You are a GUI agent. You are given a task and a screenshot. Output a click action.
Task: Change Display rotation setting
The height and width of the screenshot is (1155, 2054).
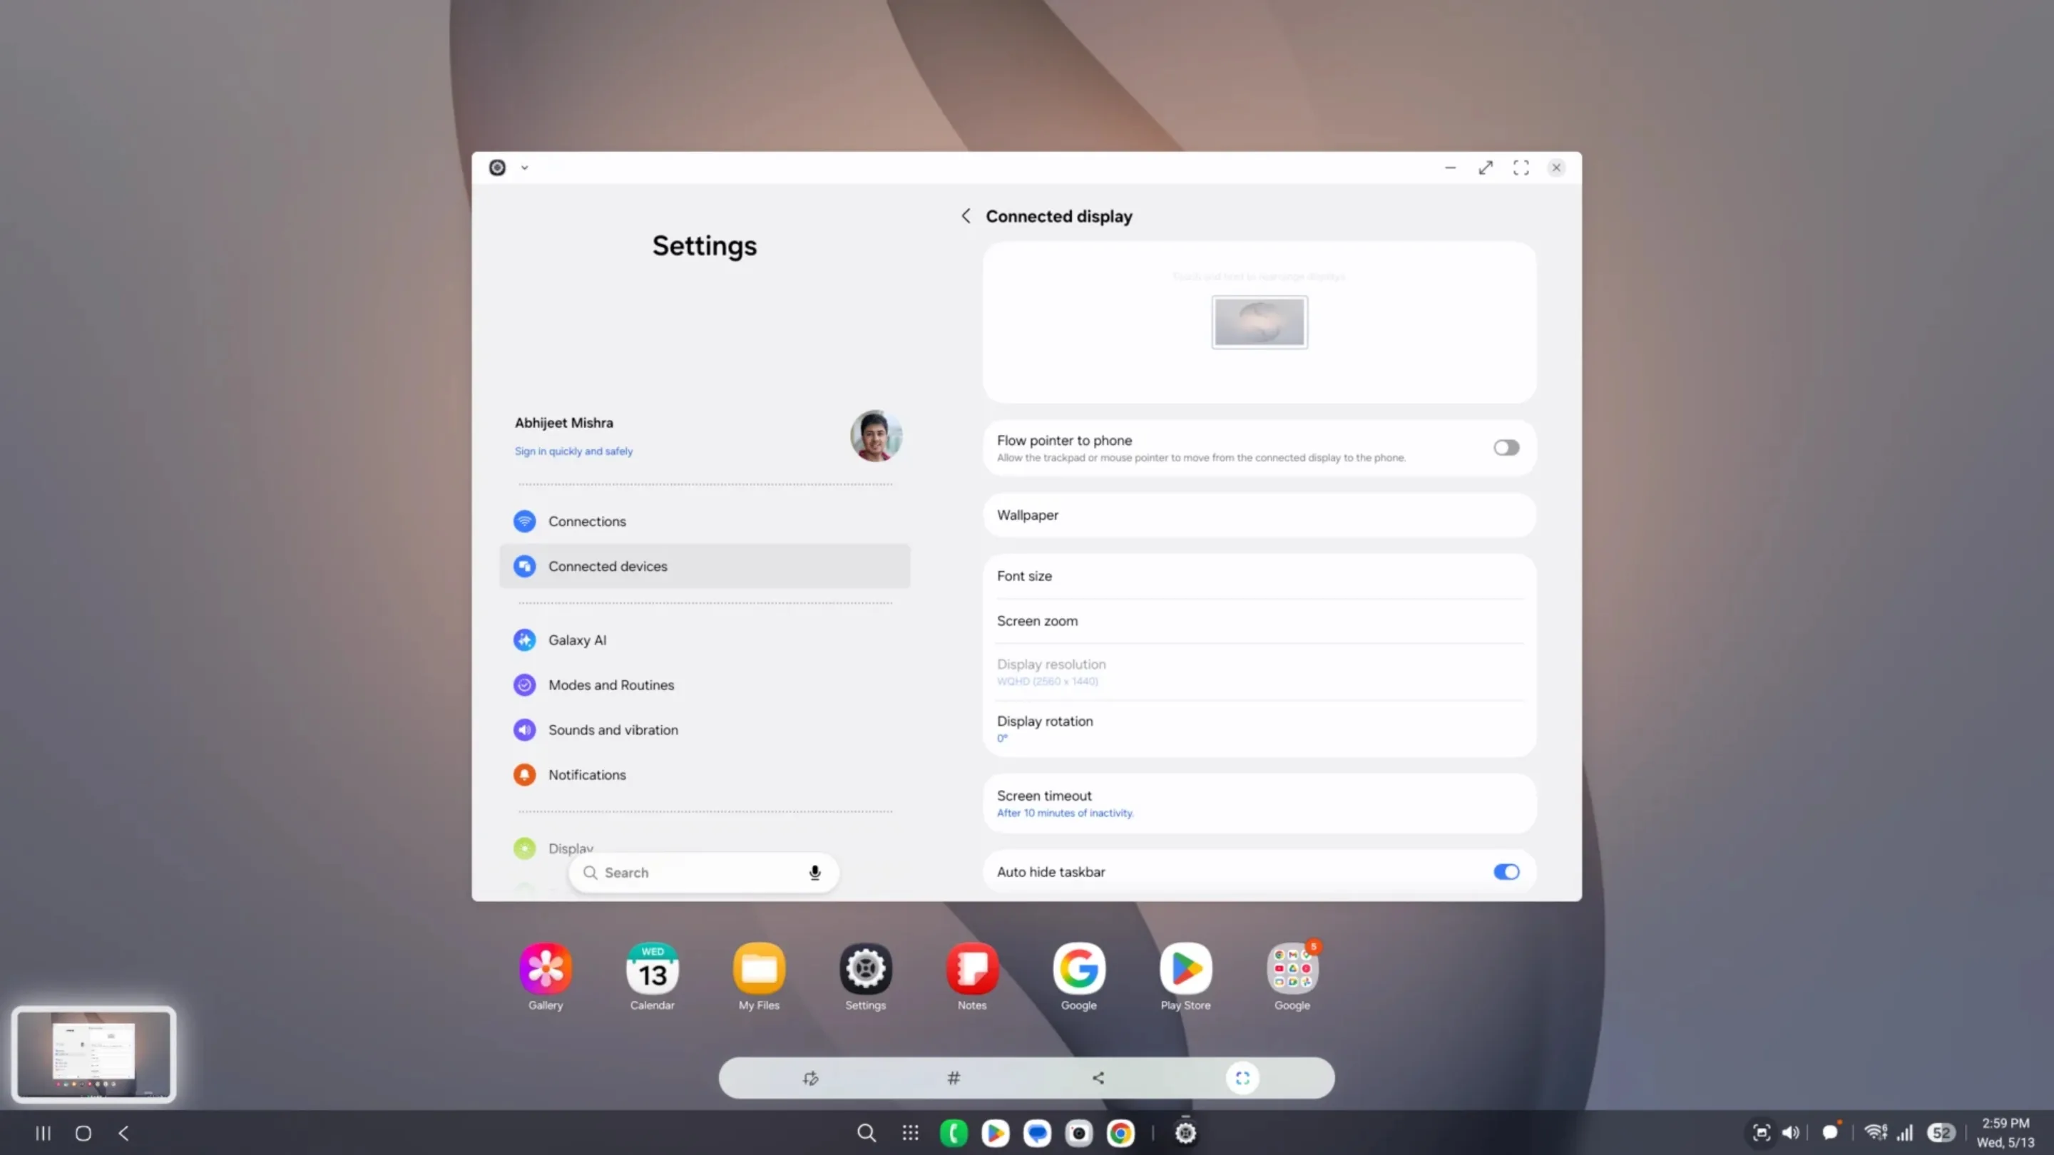(x=1260, y=729)
